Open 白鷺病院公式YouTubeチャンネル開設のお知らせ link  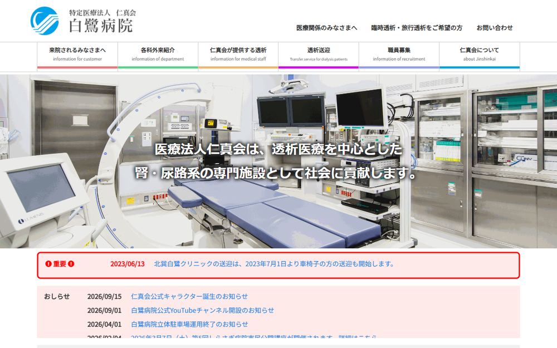[203, 310]
